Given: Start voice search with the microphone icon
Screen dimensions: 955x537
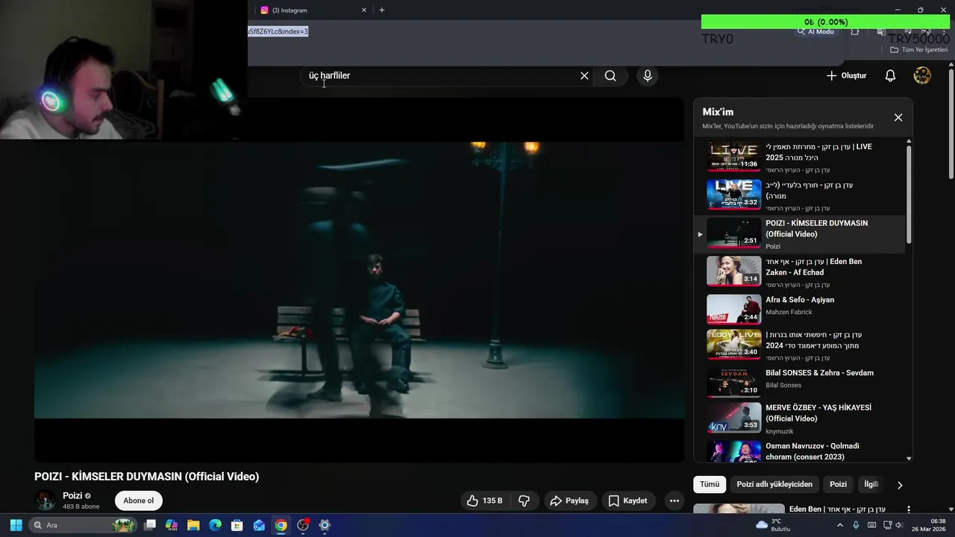Looking at the screenshot, I should point(648,75).
